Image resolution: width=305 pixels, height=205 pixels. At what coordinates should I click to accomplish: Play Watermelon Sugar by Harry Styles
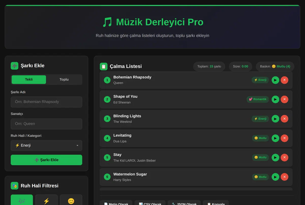point(275,177)
